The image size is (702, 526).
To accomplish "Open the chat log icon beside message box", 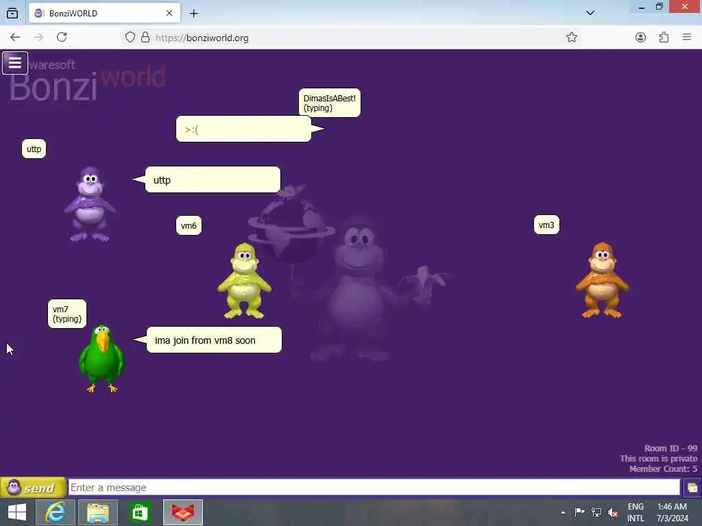I will coord(692,488).
